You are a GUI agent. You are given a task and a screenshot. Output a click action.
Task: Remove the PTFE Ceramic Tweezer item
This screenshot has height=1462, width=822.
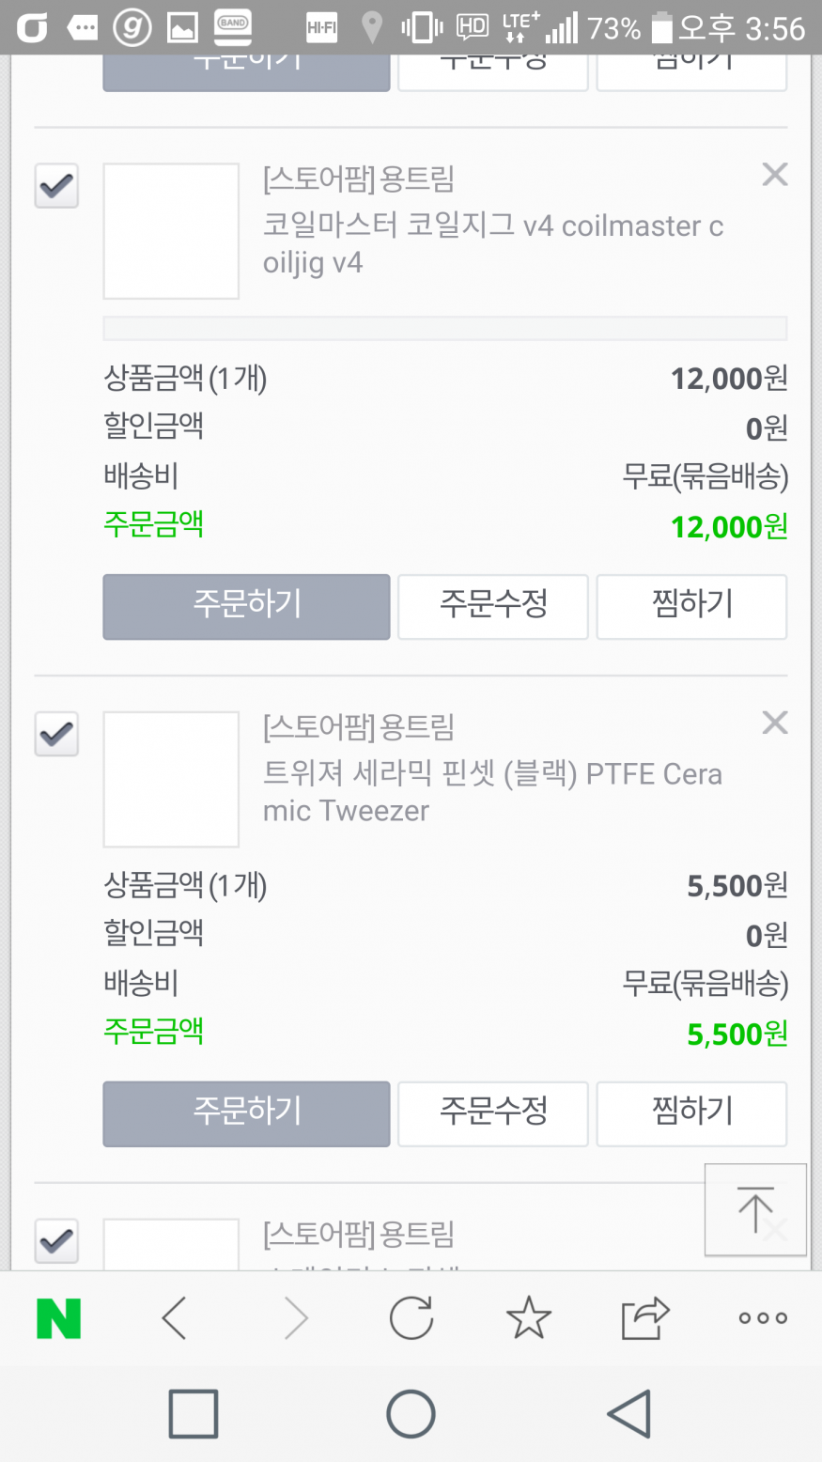click(775, 723)
